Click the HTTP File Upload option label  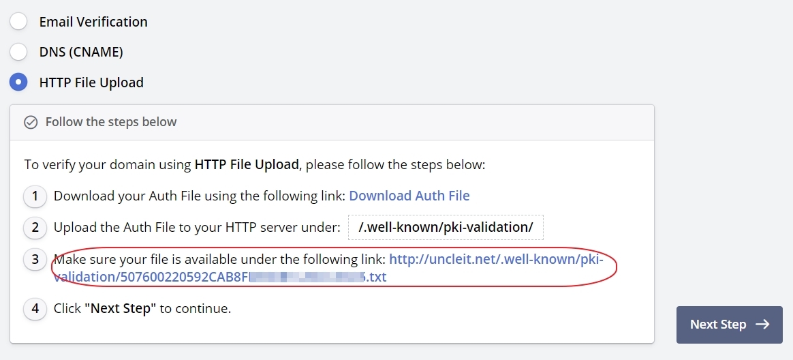click(91, 82)
